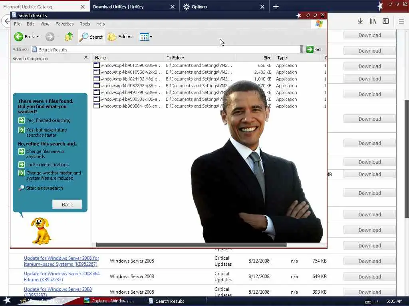The image size is (409, 306).
Task: Click application icon of kb969084 file
Action: [97, 106]
